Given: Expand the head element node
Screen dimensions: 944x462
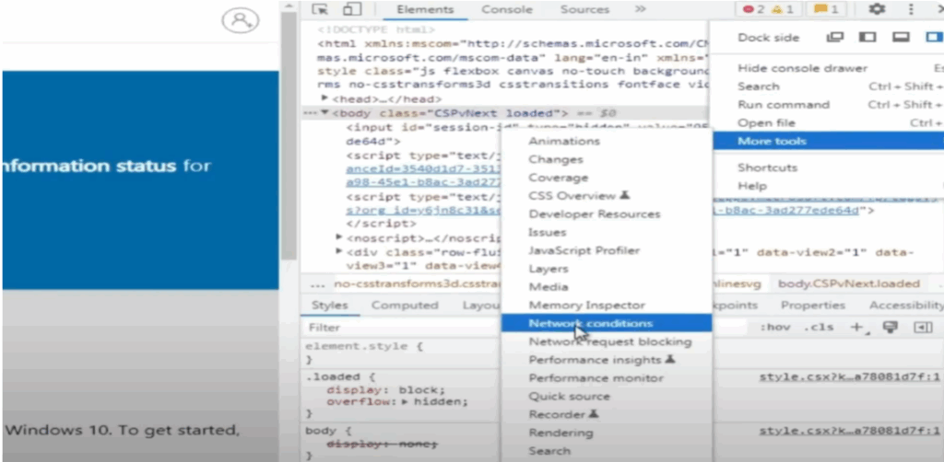Looking at the screenshot, I should click(324, 98).
